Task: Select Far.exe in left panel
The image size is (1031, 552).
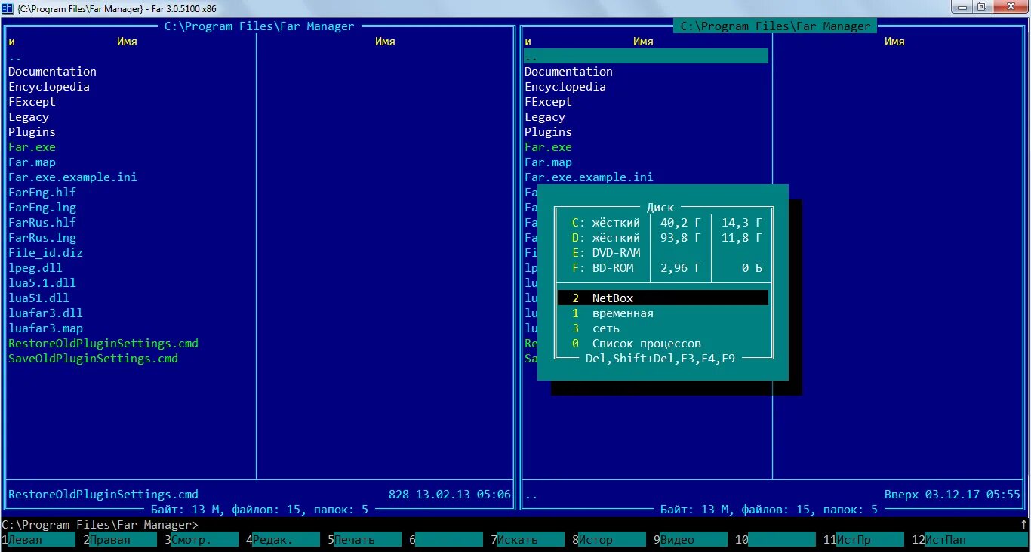Action: [32, 147]
